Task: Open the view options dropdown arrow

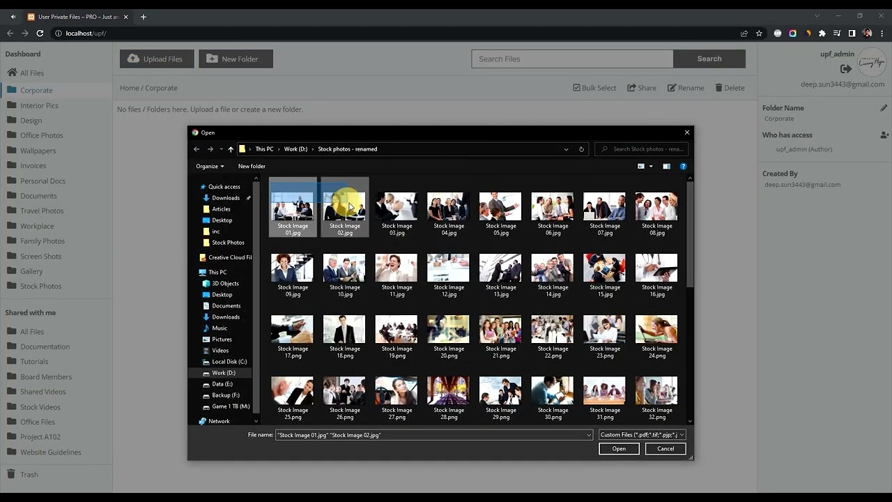Action: coord(651,166)
